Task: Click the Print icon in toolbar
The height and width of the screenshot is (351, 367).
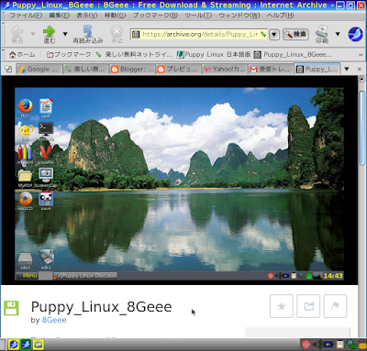Action: (322, 34)
